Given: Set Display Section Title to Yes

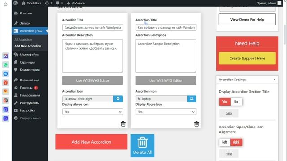Looking at the screenshot, I should tap(225, 102).
